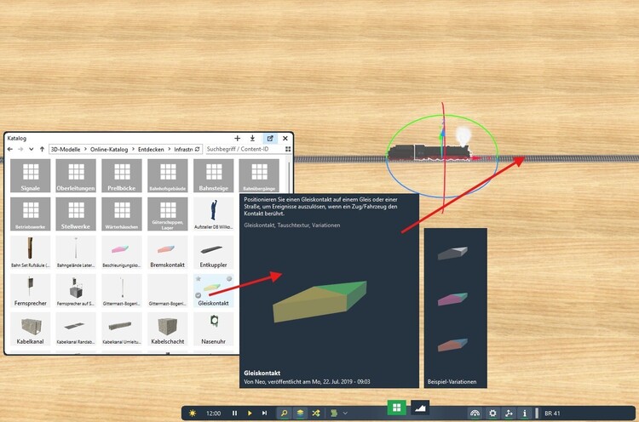Open the event management scroll icon
The height and width of the screenshot is (422, 639).
[x=334, y=413]
